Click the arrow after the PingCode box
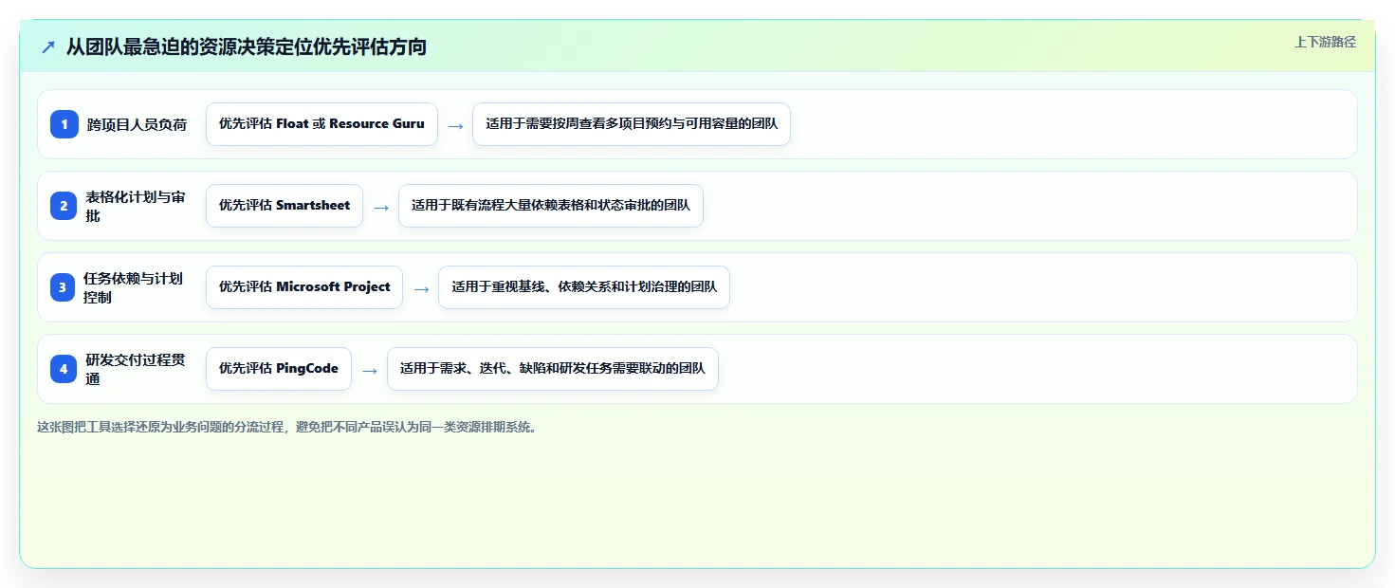 pos(370,371)
